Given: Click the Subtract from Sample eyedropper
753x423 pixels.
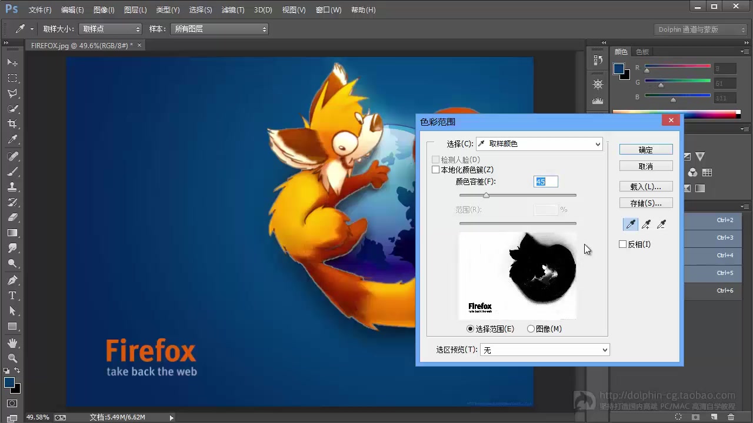Looking at the screenshot, I should 661,224.
